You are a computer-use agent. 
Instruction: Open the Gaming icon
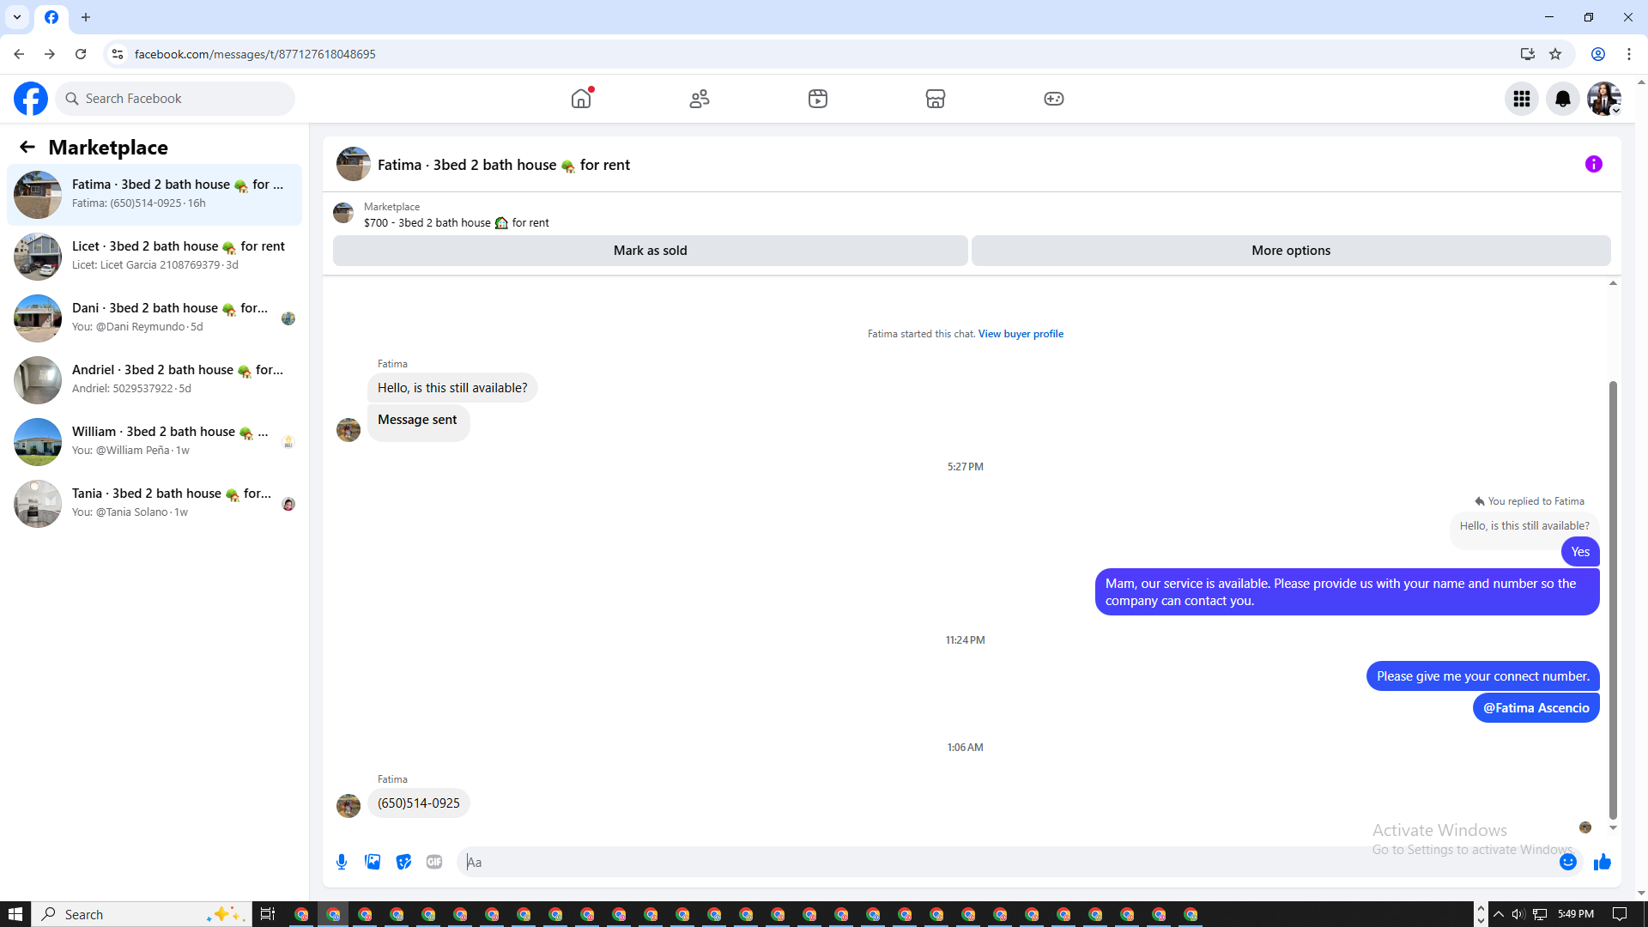tap(1054, 99)
